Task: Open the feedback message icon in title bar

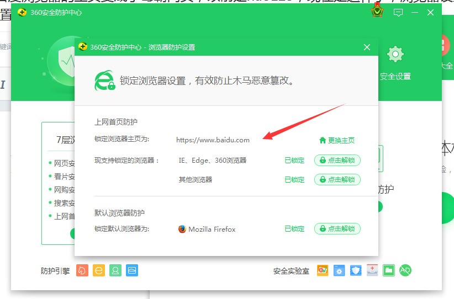Action: (398, 13)
